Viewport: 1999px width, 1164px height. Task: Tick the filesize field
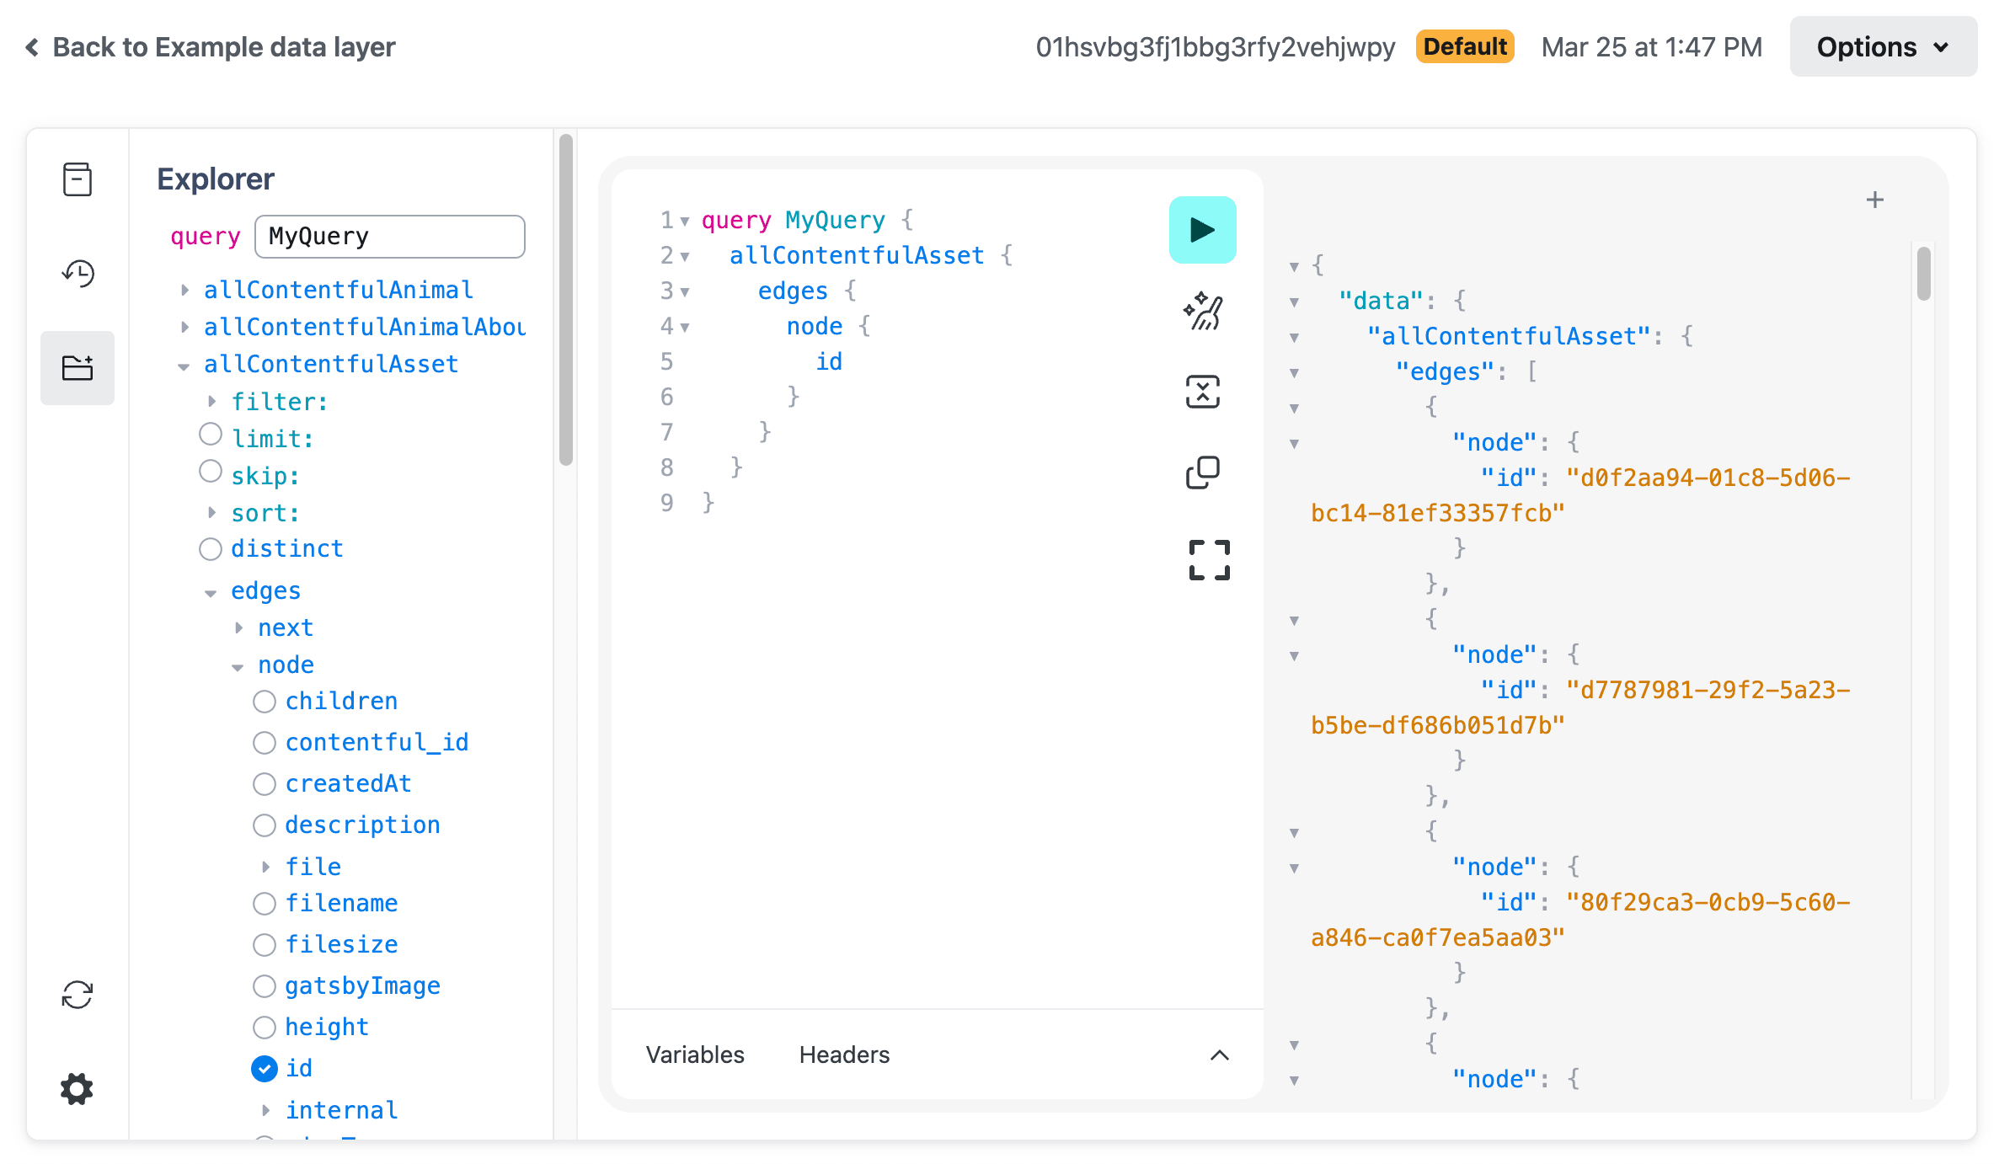[x=265, y=945]
